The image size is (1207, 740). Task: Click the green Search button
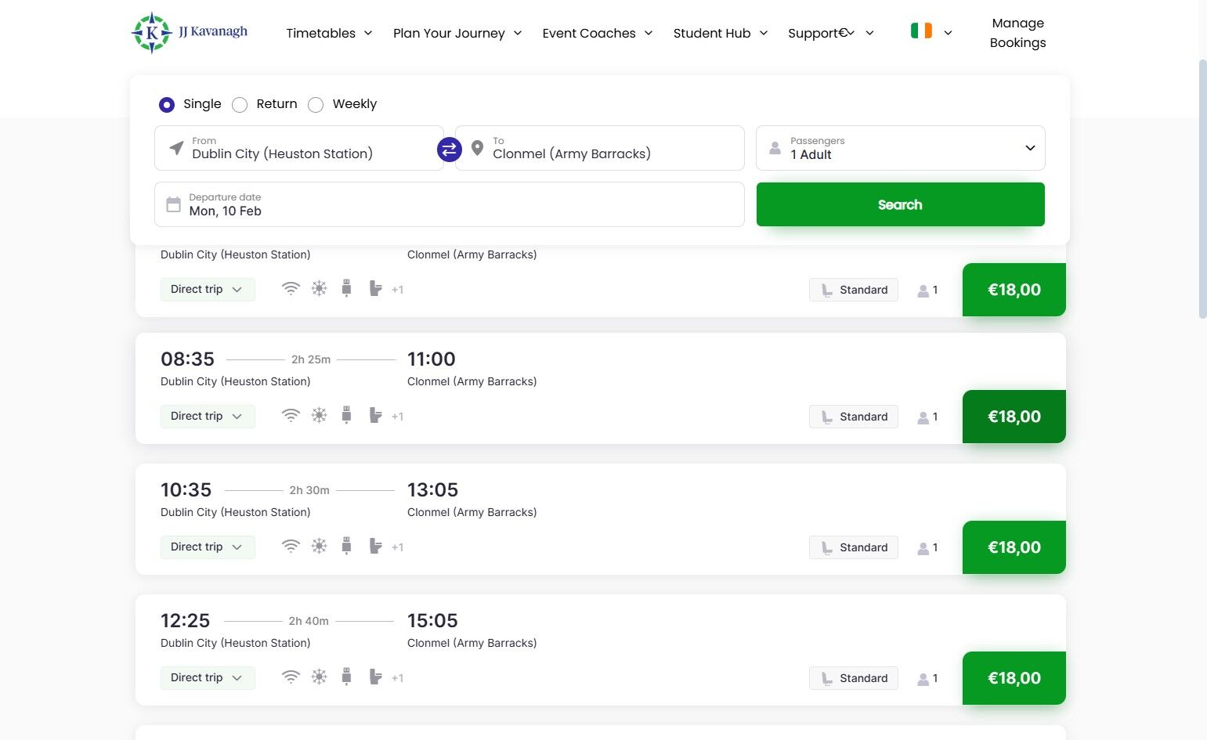(900, 204)
